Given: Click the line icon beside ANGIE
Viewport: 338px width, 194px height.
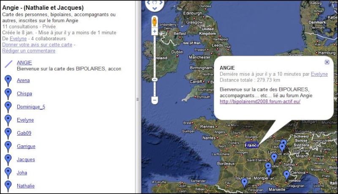Looking at the screenshot, I should (x=8, y=64).
